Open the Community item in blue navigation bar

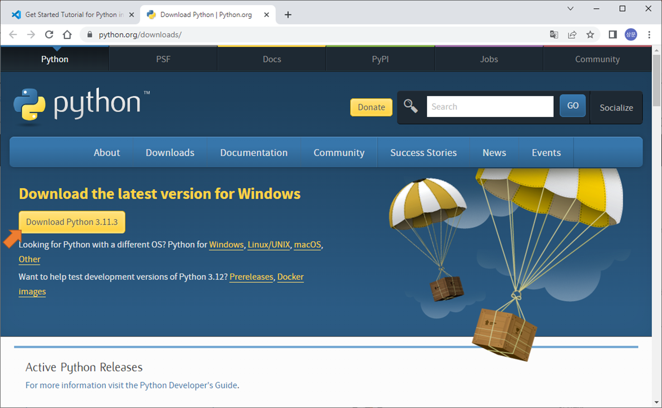(x=339, y=153)
